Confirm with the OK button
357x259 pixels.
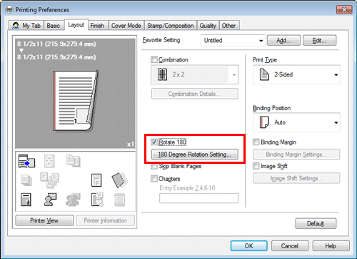[249, 245]
